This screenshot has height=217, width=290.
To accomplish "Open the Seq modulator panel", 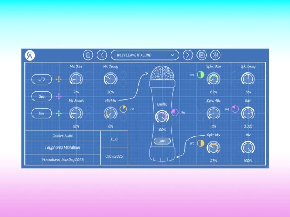I will pyautogui.click(x=41, y=96).
